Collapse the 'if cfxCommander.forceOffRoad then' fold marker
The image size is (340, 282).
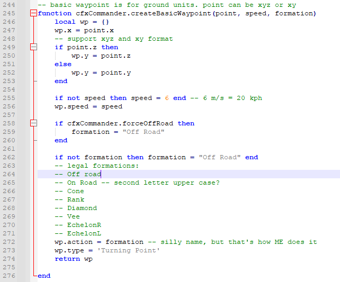pyautogui.click(x=33, y=123)
